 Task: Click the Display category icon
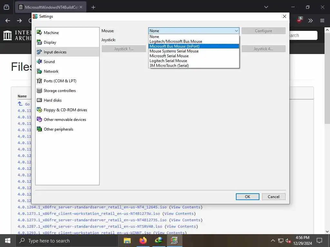point(39,42)
